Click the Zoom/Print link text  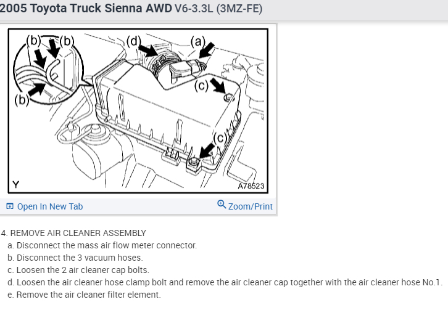250,206
